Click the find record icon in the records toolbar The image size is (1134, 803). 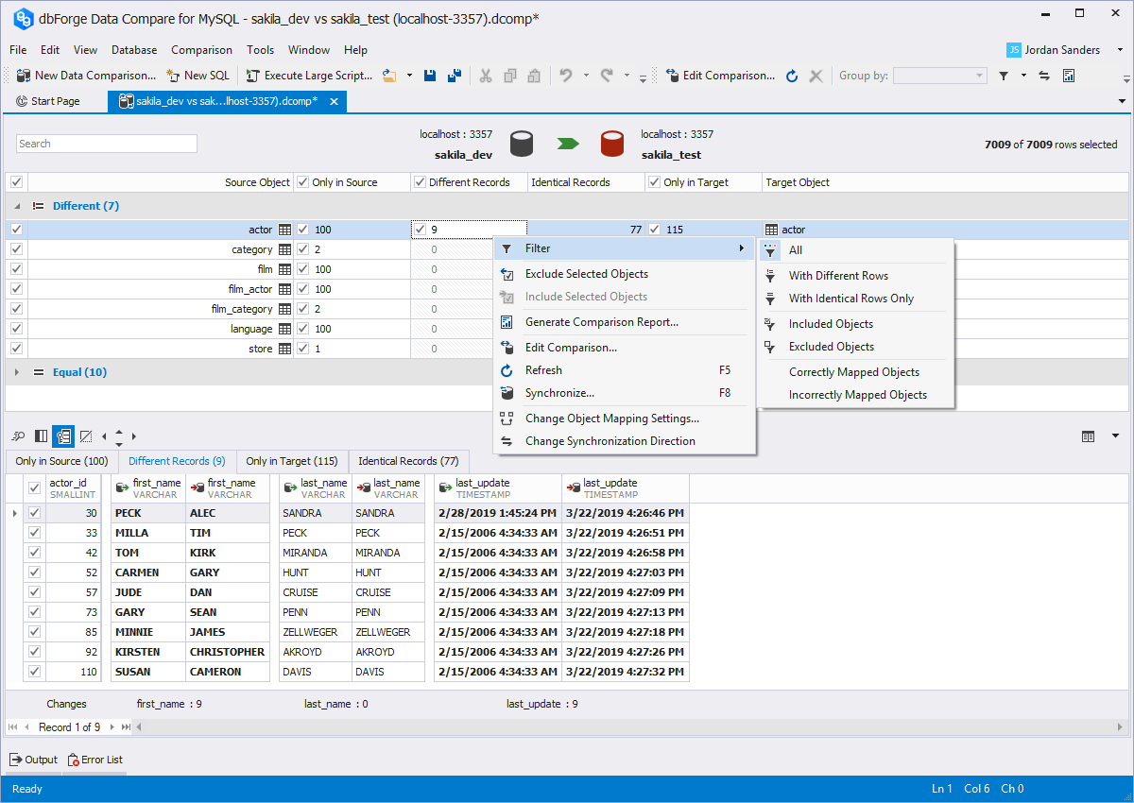(19, 436)
